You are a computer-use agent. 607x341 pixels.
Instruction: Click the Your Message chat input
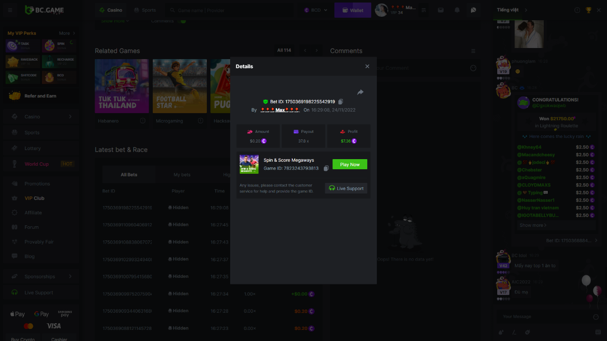pyautogui.click(x=544, y=317)
